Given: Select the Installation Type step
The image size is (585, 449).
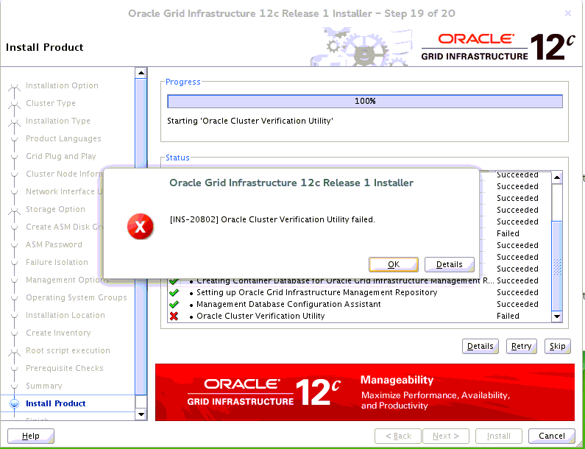Looking at the screenshot, I should (58, 121).
